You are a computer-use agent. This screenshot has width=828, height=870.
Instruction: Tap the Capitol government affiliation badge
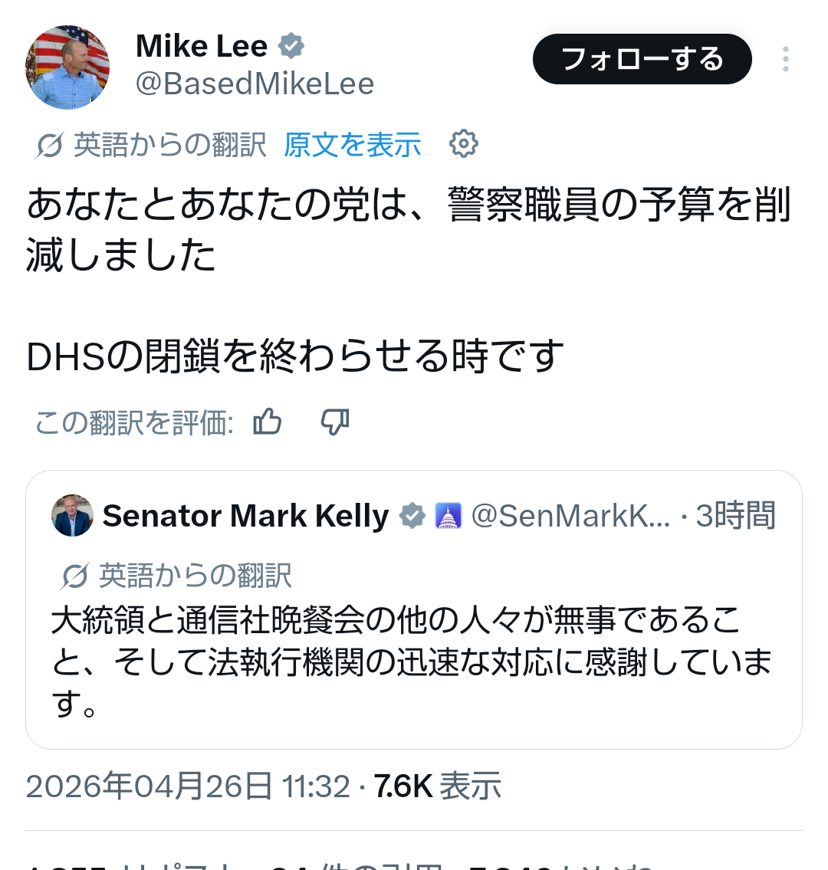click(448, 516)
